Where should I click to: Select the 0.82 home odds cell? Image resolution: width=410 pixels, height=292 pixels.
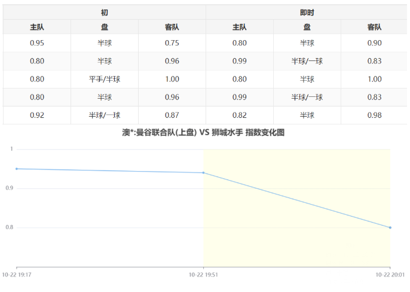[x=240, y=115]
